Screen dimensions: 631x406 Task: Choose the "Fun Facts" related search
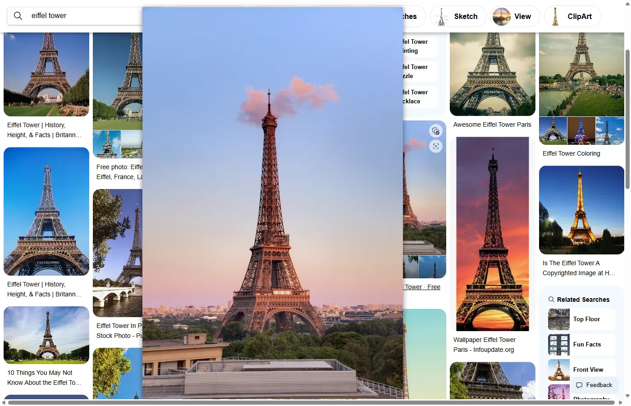point(581,345)
